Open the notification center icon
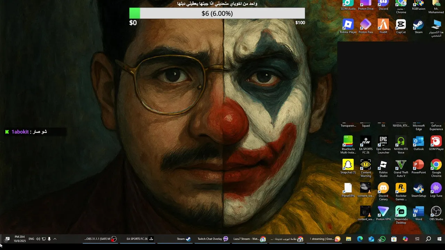Screen dimensions: 445x250 [x=7, y=239]
